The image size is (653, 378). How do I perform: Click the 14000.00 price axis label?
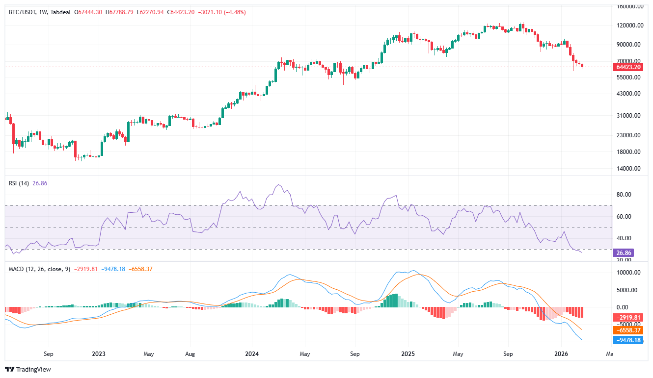629,169
